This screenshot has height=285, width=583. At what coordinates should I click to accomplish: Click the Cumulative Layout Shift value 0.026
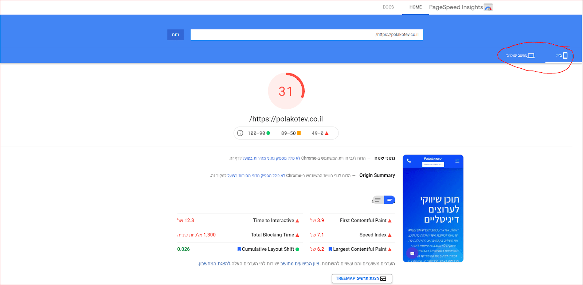(184, 249)
